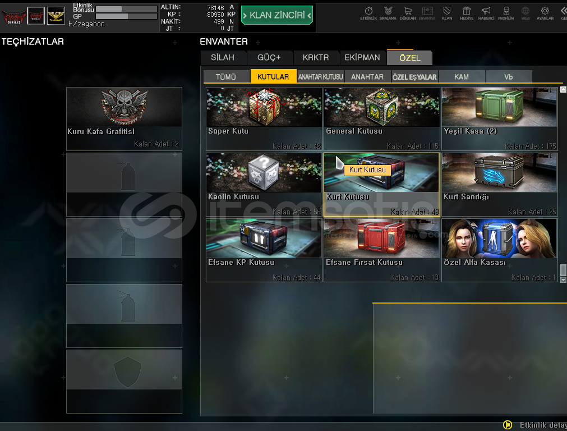Open the HEDİYE gift icon
Viewport: 567px width, 431px height.
[x=467, y=13]
